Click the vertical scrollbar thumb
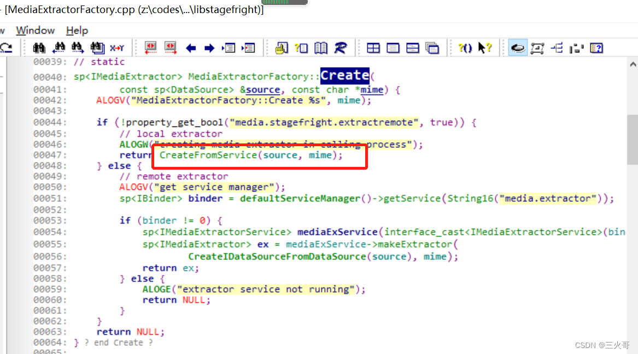 633,140
